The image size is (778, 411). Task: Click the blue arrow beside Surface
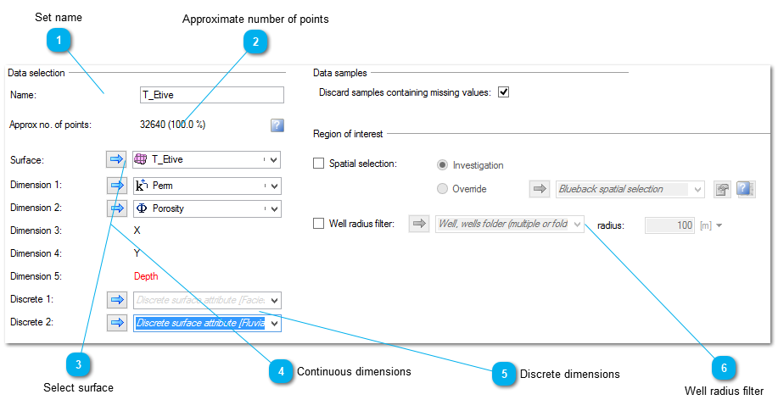pyautogui.click(x=116, y=159)
